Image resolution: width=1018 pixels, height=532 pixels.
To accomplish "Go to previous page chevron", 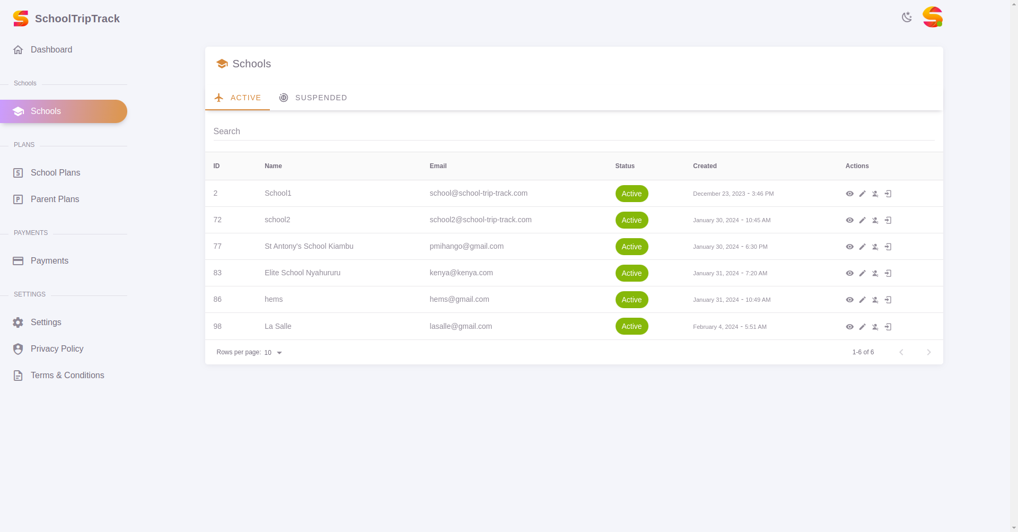I will (901, 352).
